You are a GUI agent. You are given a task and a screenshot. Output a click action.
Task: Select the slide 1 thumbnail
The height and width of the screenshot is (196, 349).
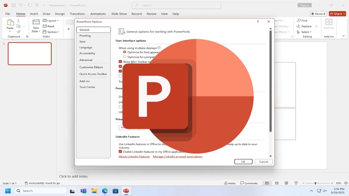(x=30, y=54)
